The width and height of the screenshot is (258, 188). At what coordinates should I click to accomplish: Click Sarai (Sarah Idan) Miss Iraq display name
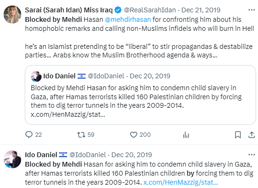[x=69, y=10]
